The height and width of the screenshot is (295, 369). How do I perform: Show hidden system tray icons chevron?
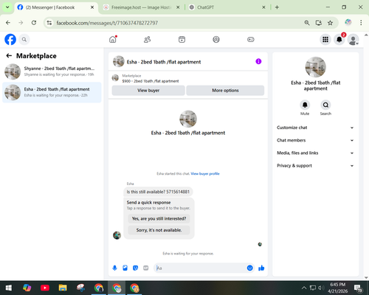(x=304, y=288)
